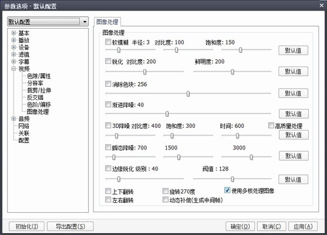Expand the 设备 tree node
Image resolution: width=327 pixels, height=235 pixels.
click(14, 47)
